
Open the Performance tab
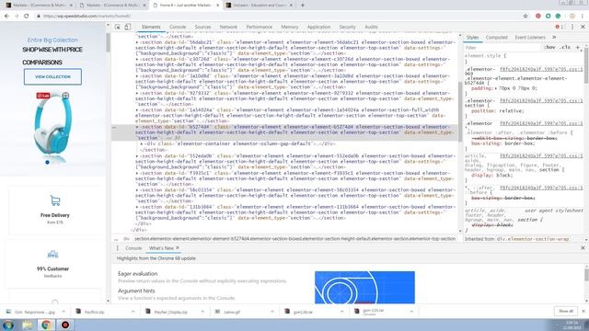click(x=260, y=27)
